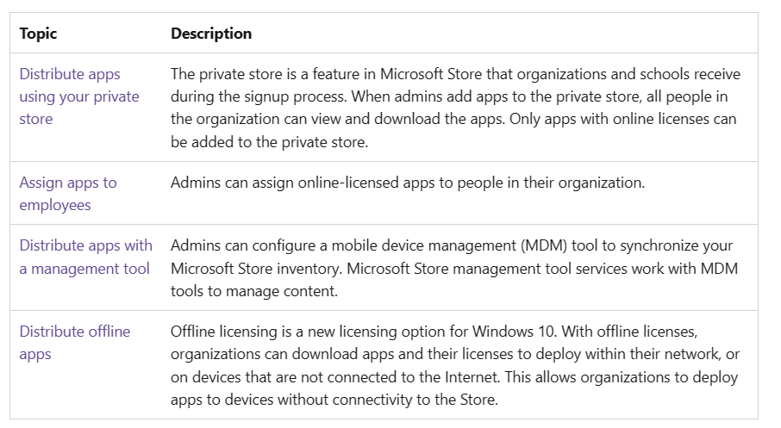The height and width of the screenshot is (428, 781).
Task: Open the Distribute offline apps link
Action: click(75, 343)
